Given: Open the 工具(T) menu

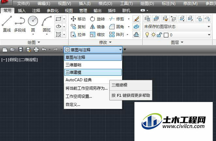Looking at the screenshot, I should [x=126, y=4].
